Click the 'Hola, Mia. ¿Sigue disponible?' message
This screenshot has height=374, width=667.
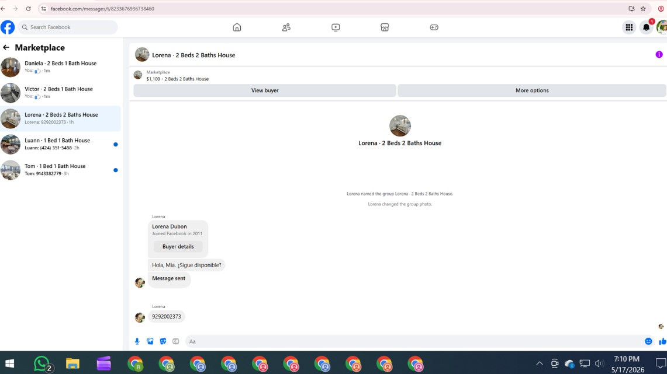click(186, 265)
